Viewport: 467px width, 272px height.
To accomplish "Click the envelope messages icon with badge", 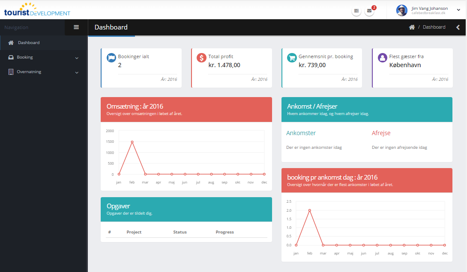I will (x=369, y=11).
